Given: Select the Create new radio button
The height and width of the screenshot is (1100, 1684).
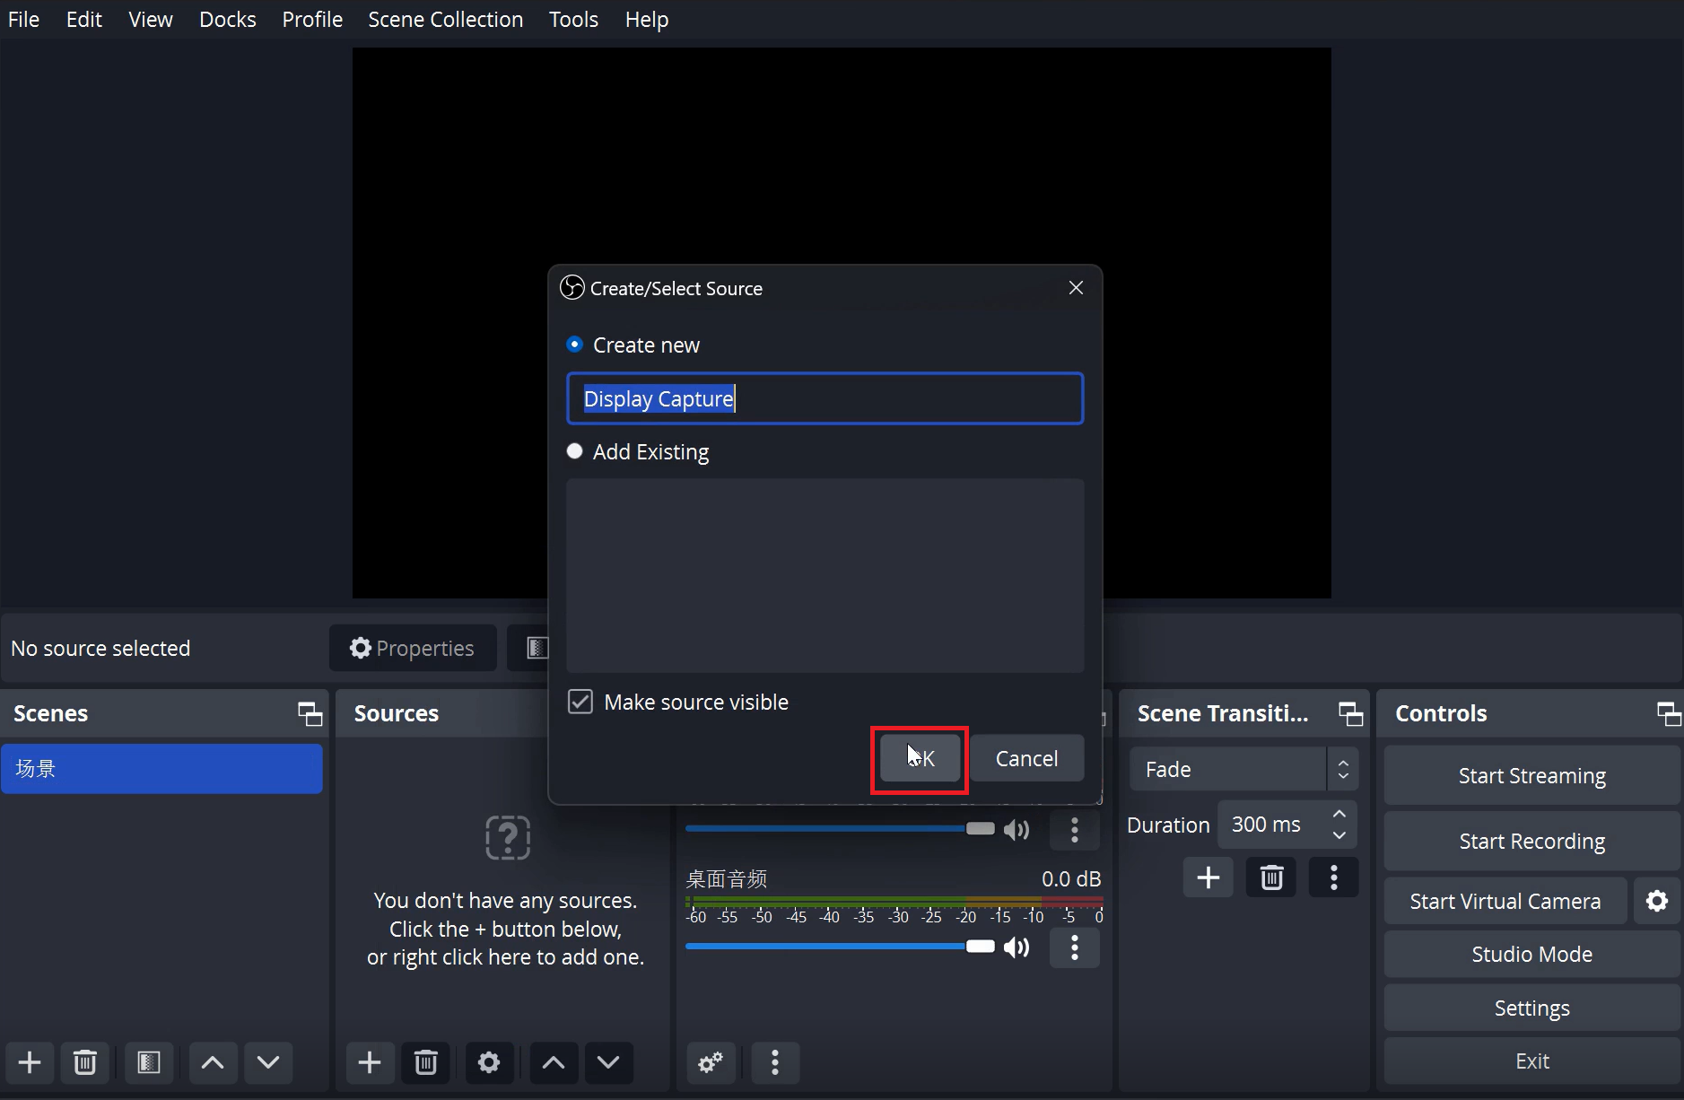Looking at the screenshot, I should tap(575, 345).
